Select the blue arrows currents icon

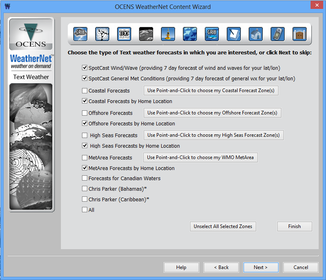tap(190, 34)
